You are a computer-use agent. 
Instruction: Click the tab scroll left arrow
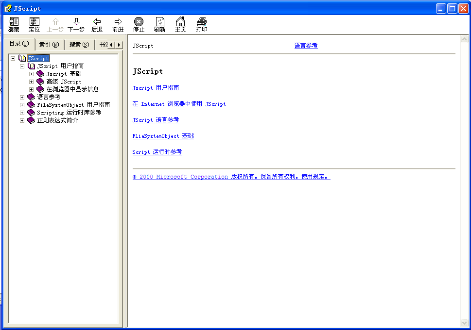[x=111, y=45]
